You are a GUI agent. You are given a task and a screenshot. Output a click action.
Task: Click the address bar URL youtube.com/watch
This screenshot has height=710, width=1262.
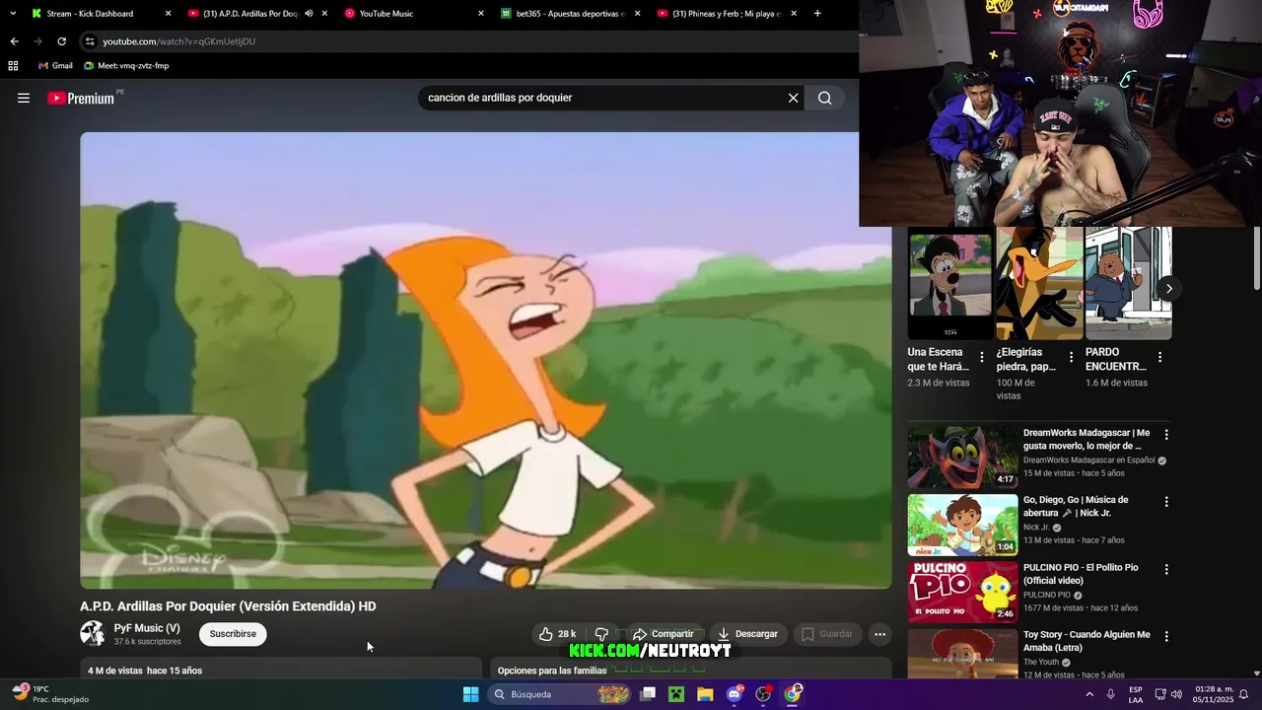[x=178, y=41]
